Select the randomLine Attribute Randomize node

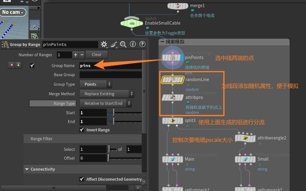[173, 80]
